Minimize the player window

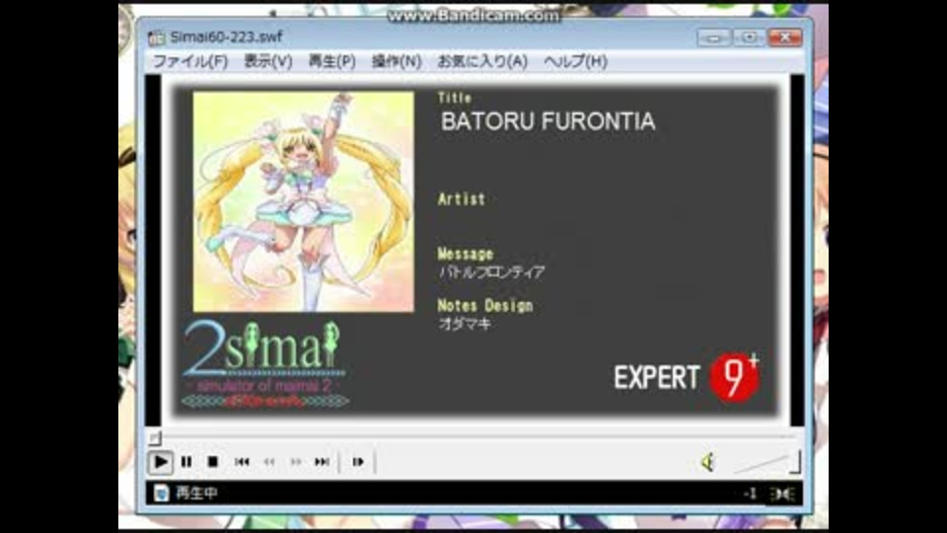coord(714,38)
